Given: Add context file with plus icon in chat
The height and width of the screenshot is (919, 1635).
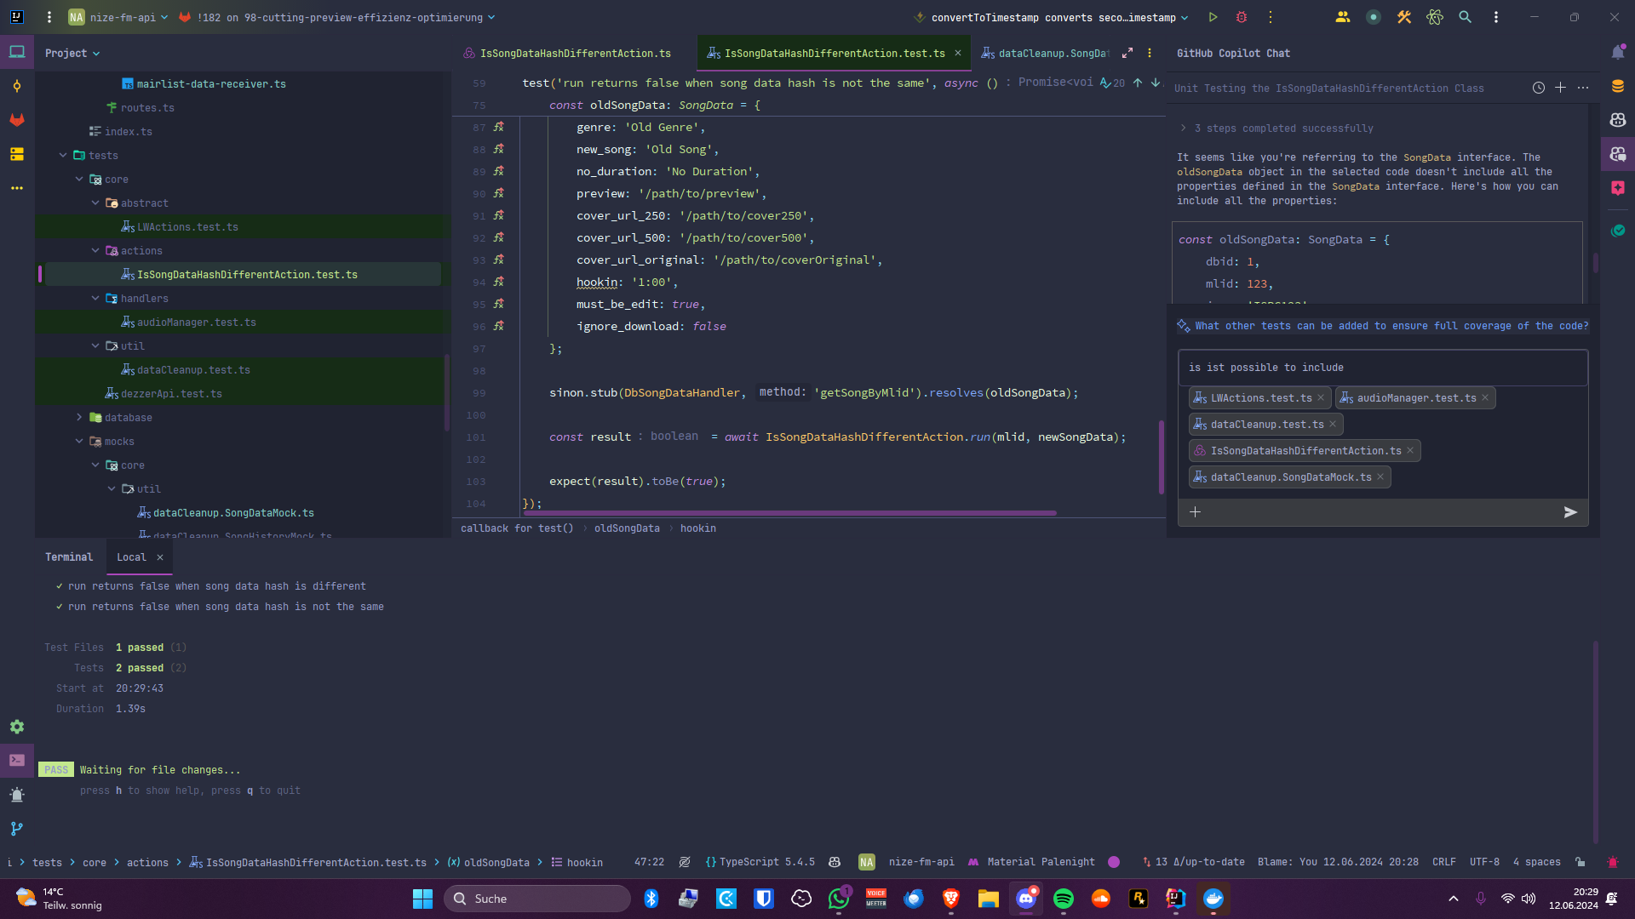Looking at the screenshot, I should point(1195,512).
